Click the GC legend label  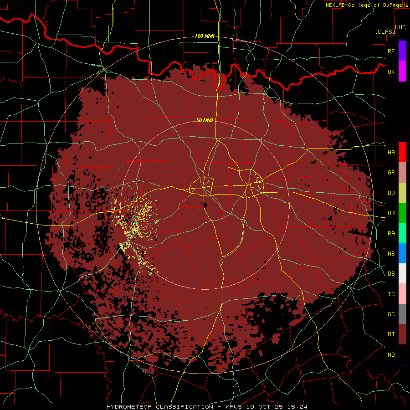pos(391,314)
